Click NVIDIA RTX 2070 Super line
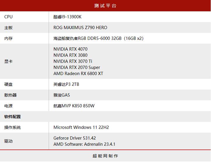Image resolution: width=211 pixels, height=162 pixels. tap(77, 67)
